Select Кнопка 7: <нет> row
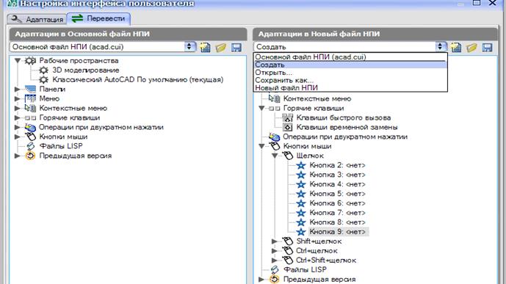Screen dimensions: 506x284 (x=337, y=213)
